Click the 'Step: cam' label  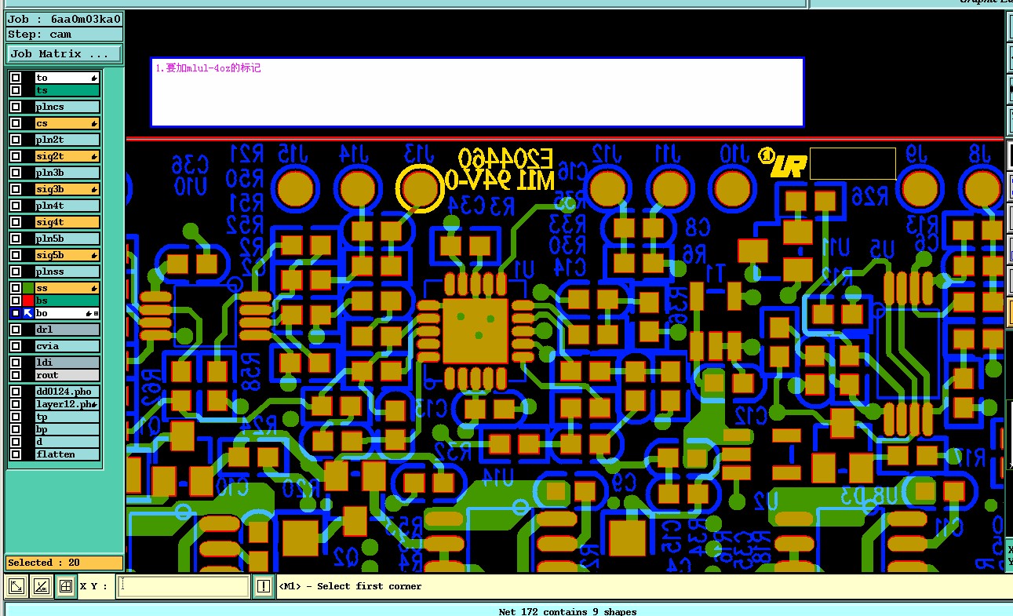point(64,35)
